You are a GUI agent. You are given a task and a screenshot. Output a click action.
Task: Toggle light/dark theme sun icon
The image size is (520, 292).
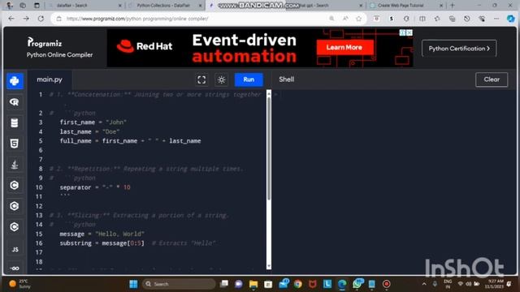pyautogui.click(x=222, y=79)
